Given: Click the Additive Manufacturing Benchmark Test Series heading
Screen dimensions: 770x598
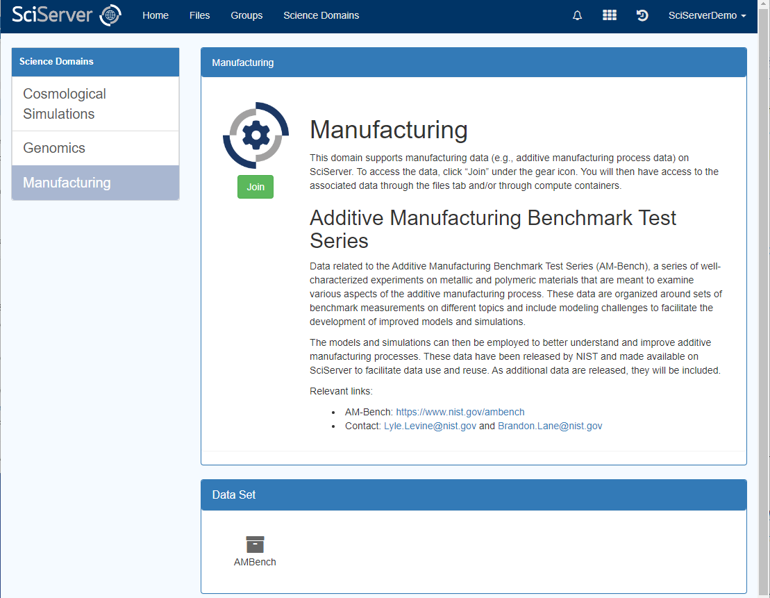Looking at the screenshot, I should coord(493,229).
